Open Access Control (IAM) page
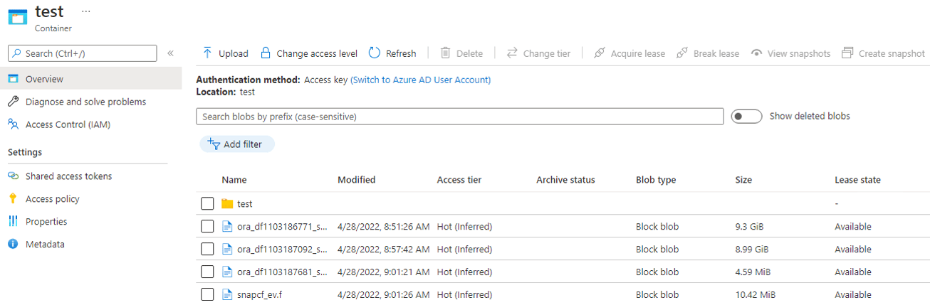The image size is (930, 305). coord(68,124)
